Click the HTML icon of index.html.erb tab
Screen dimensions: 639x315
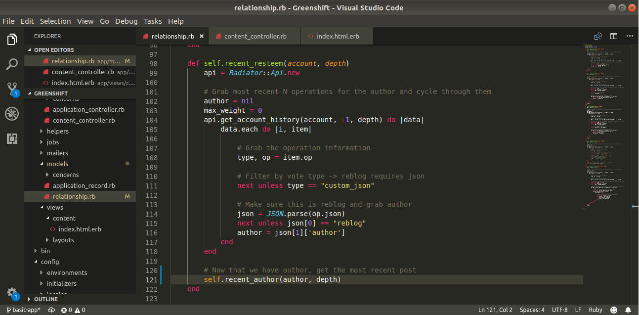[311, 36]
